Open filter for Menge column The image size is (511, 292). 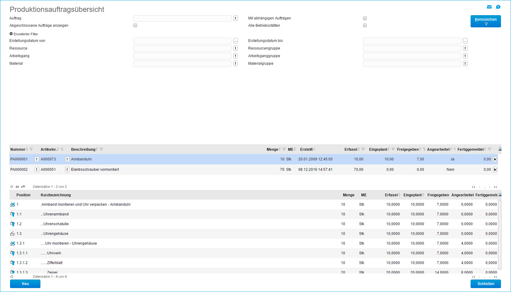point(284,149)
